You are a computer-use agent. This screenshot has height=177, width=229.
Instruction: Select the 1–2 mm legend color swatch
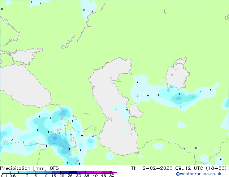pos(23,172)
